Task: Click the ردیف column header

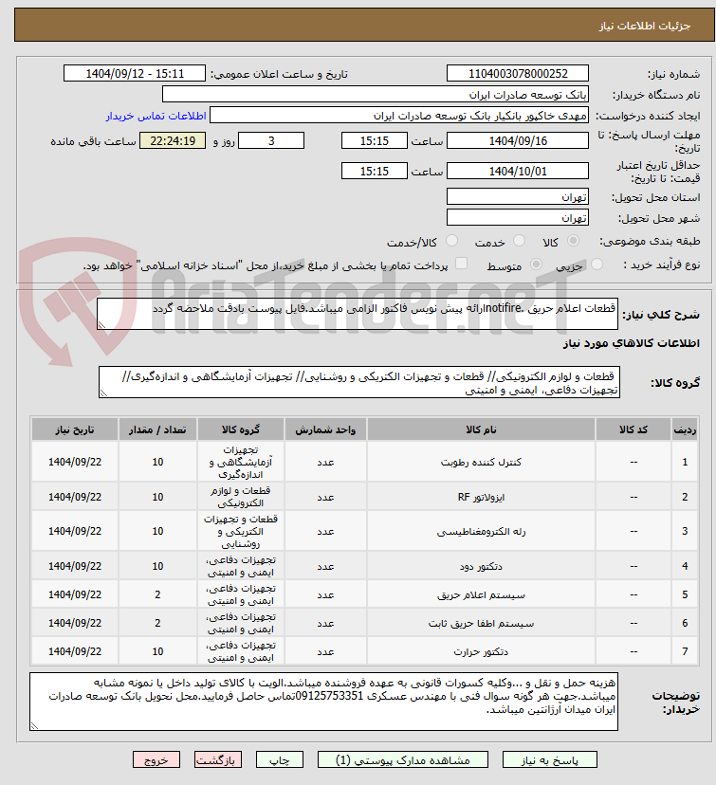Action: click(685, 429)
